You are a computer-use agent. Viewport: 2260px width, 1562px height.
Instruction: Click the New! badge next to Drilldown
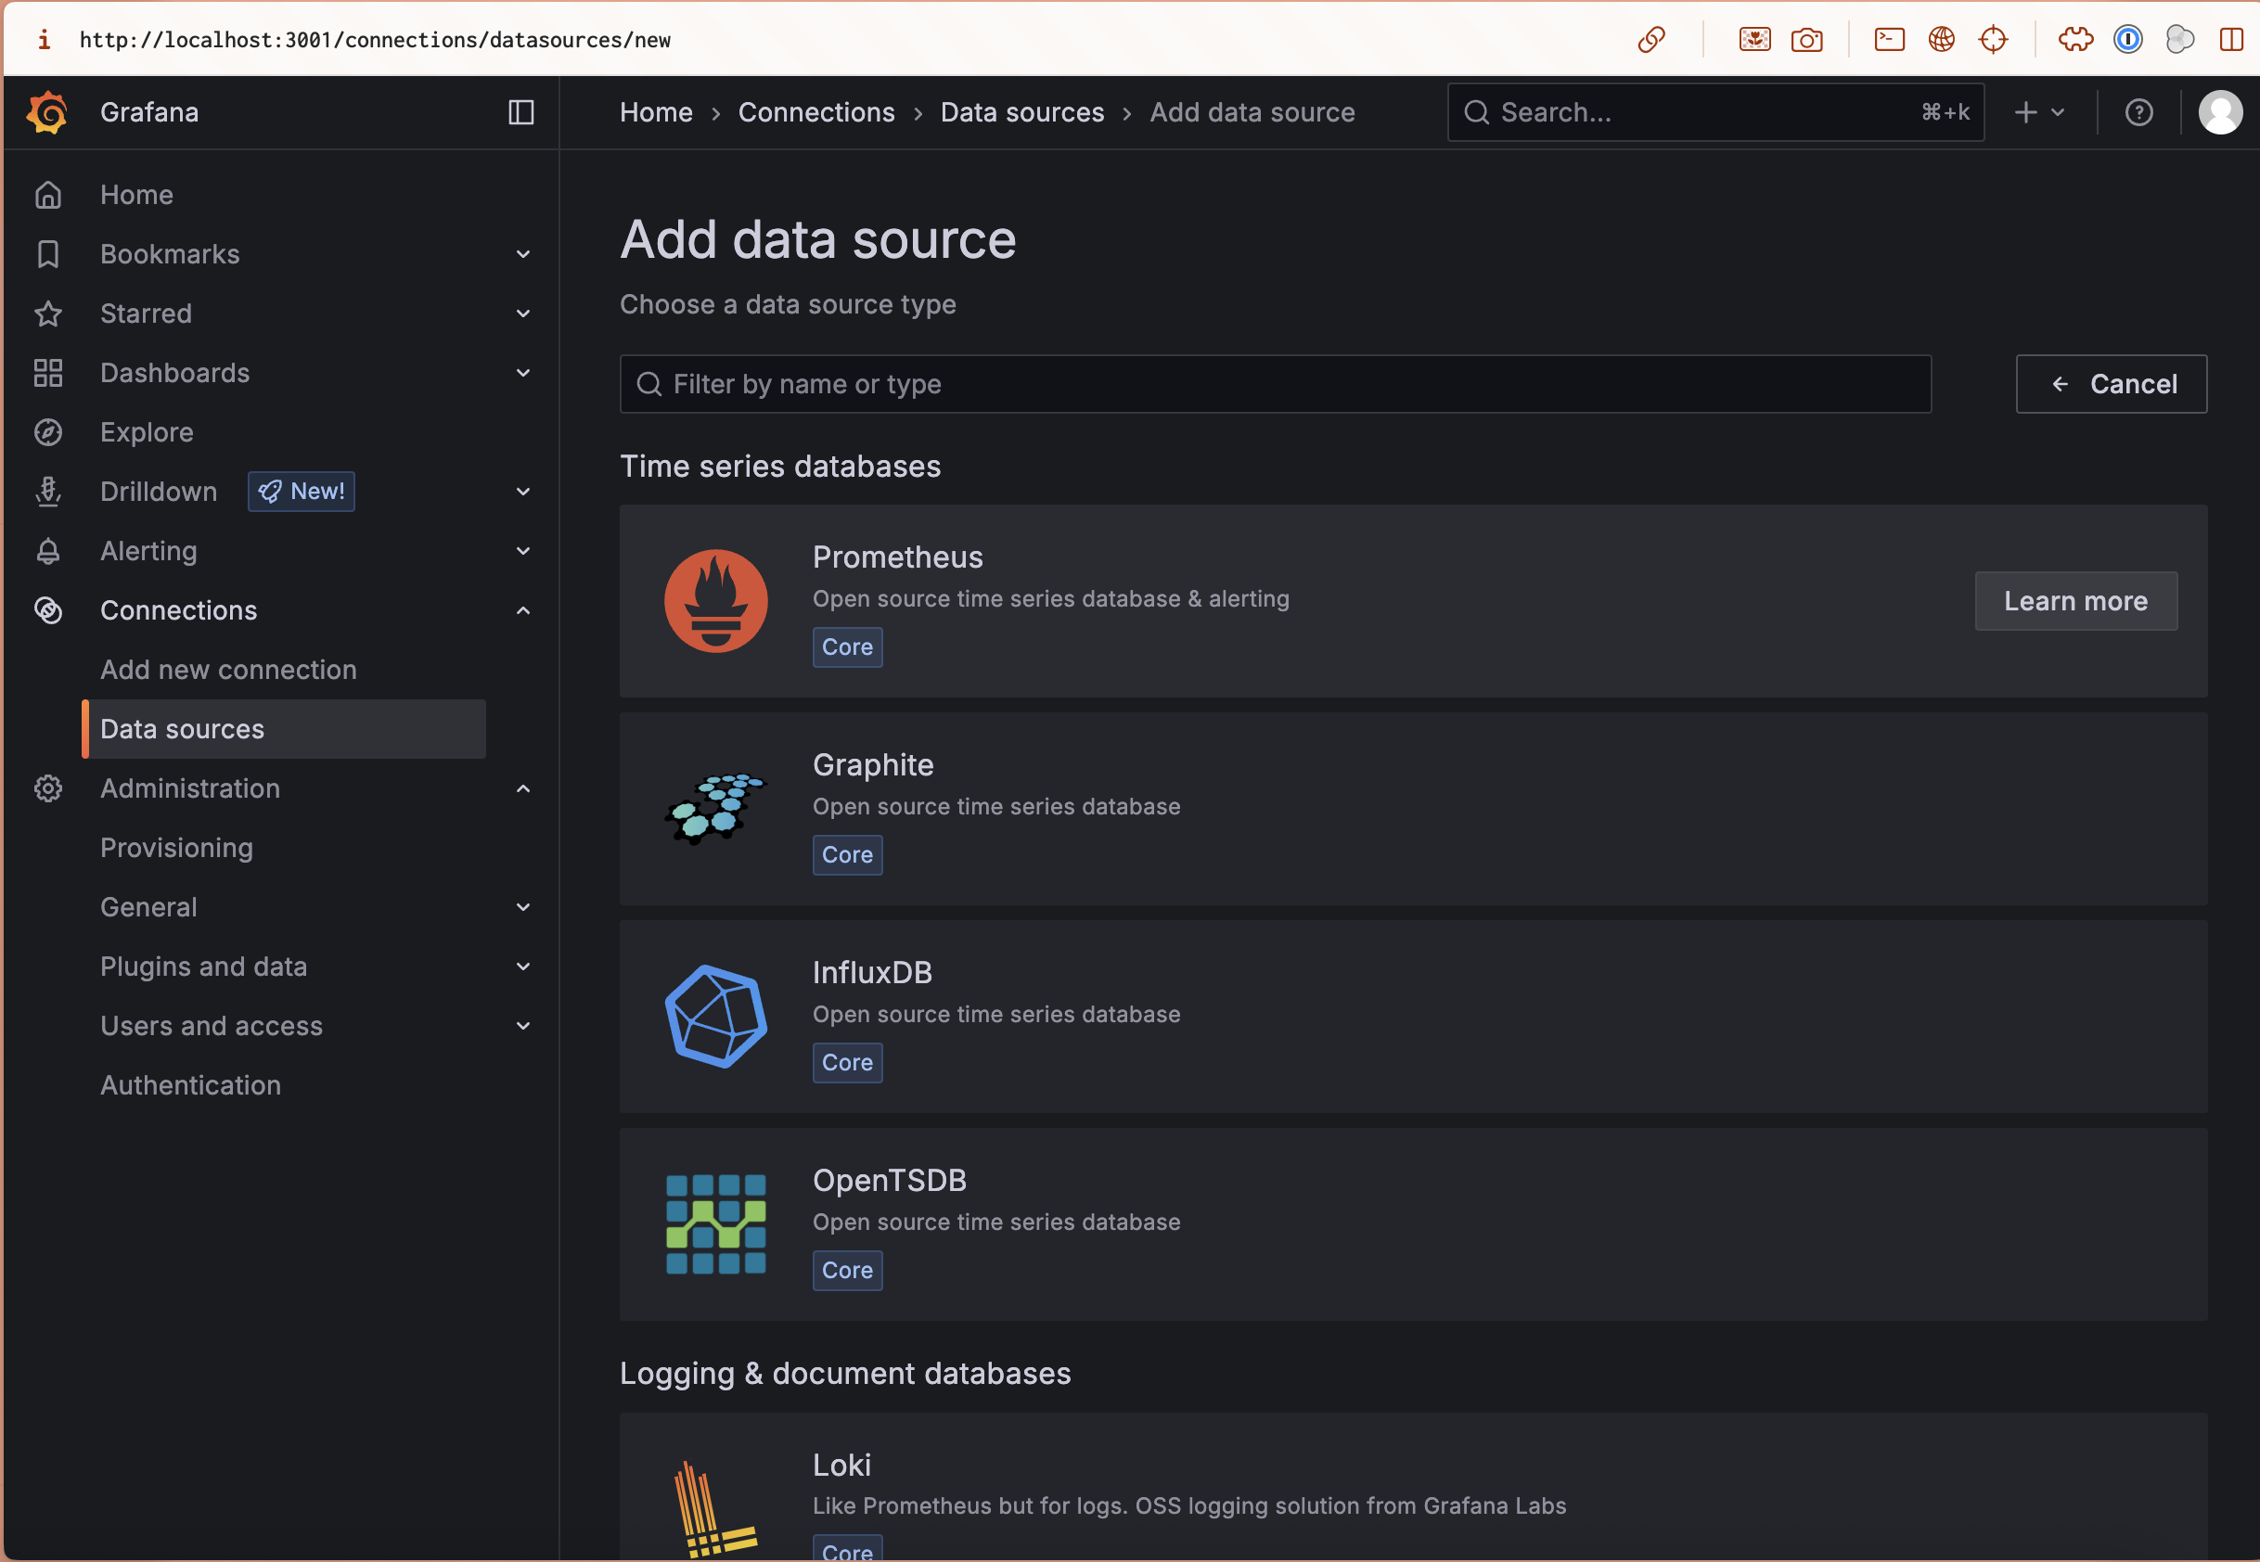[302, 492]
